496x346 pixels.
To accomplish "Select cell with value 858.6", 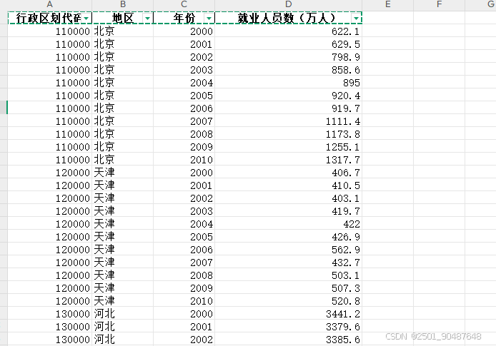I will (x=288, y=69).
